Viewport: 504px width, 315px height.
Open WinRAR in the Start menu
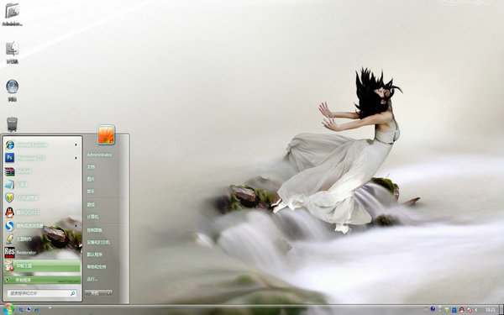tap(42, 171)
